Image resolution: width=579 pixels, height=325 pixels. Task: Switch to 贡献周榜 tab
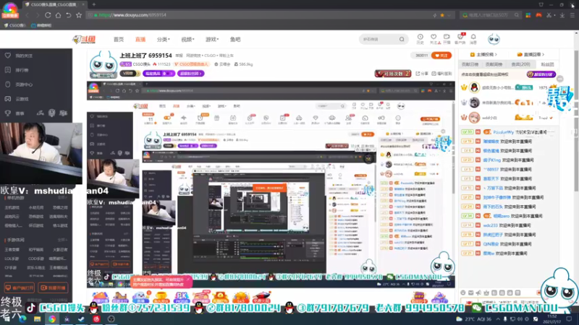494,64
